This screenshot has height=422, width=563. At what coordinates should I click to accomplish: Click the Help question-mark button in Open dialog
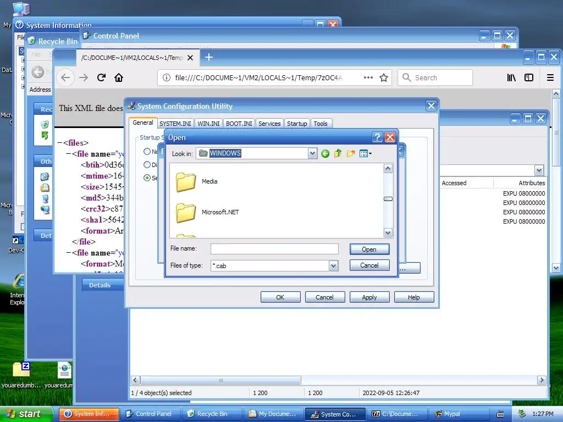tap(377, 137)
